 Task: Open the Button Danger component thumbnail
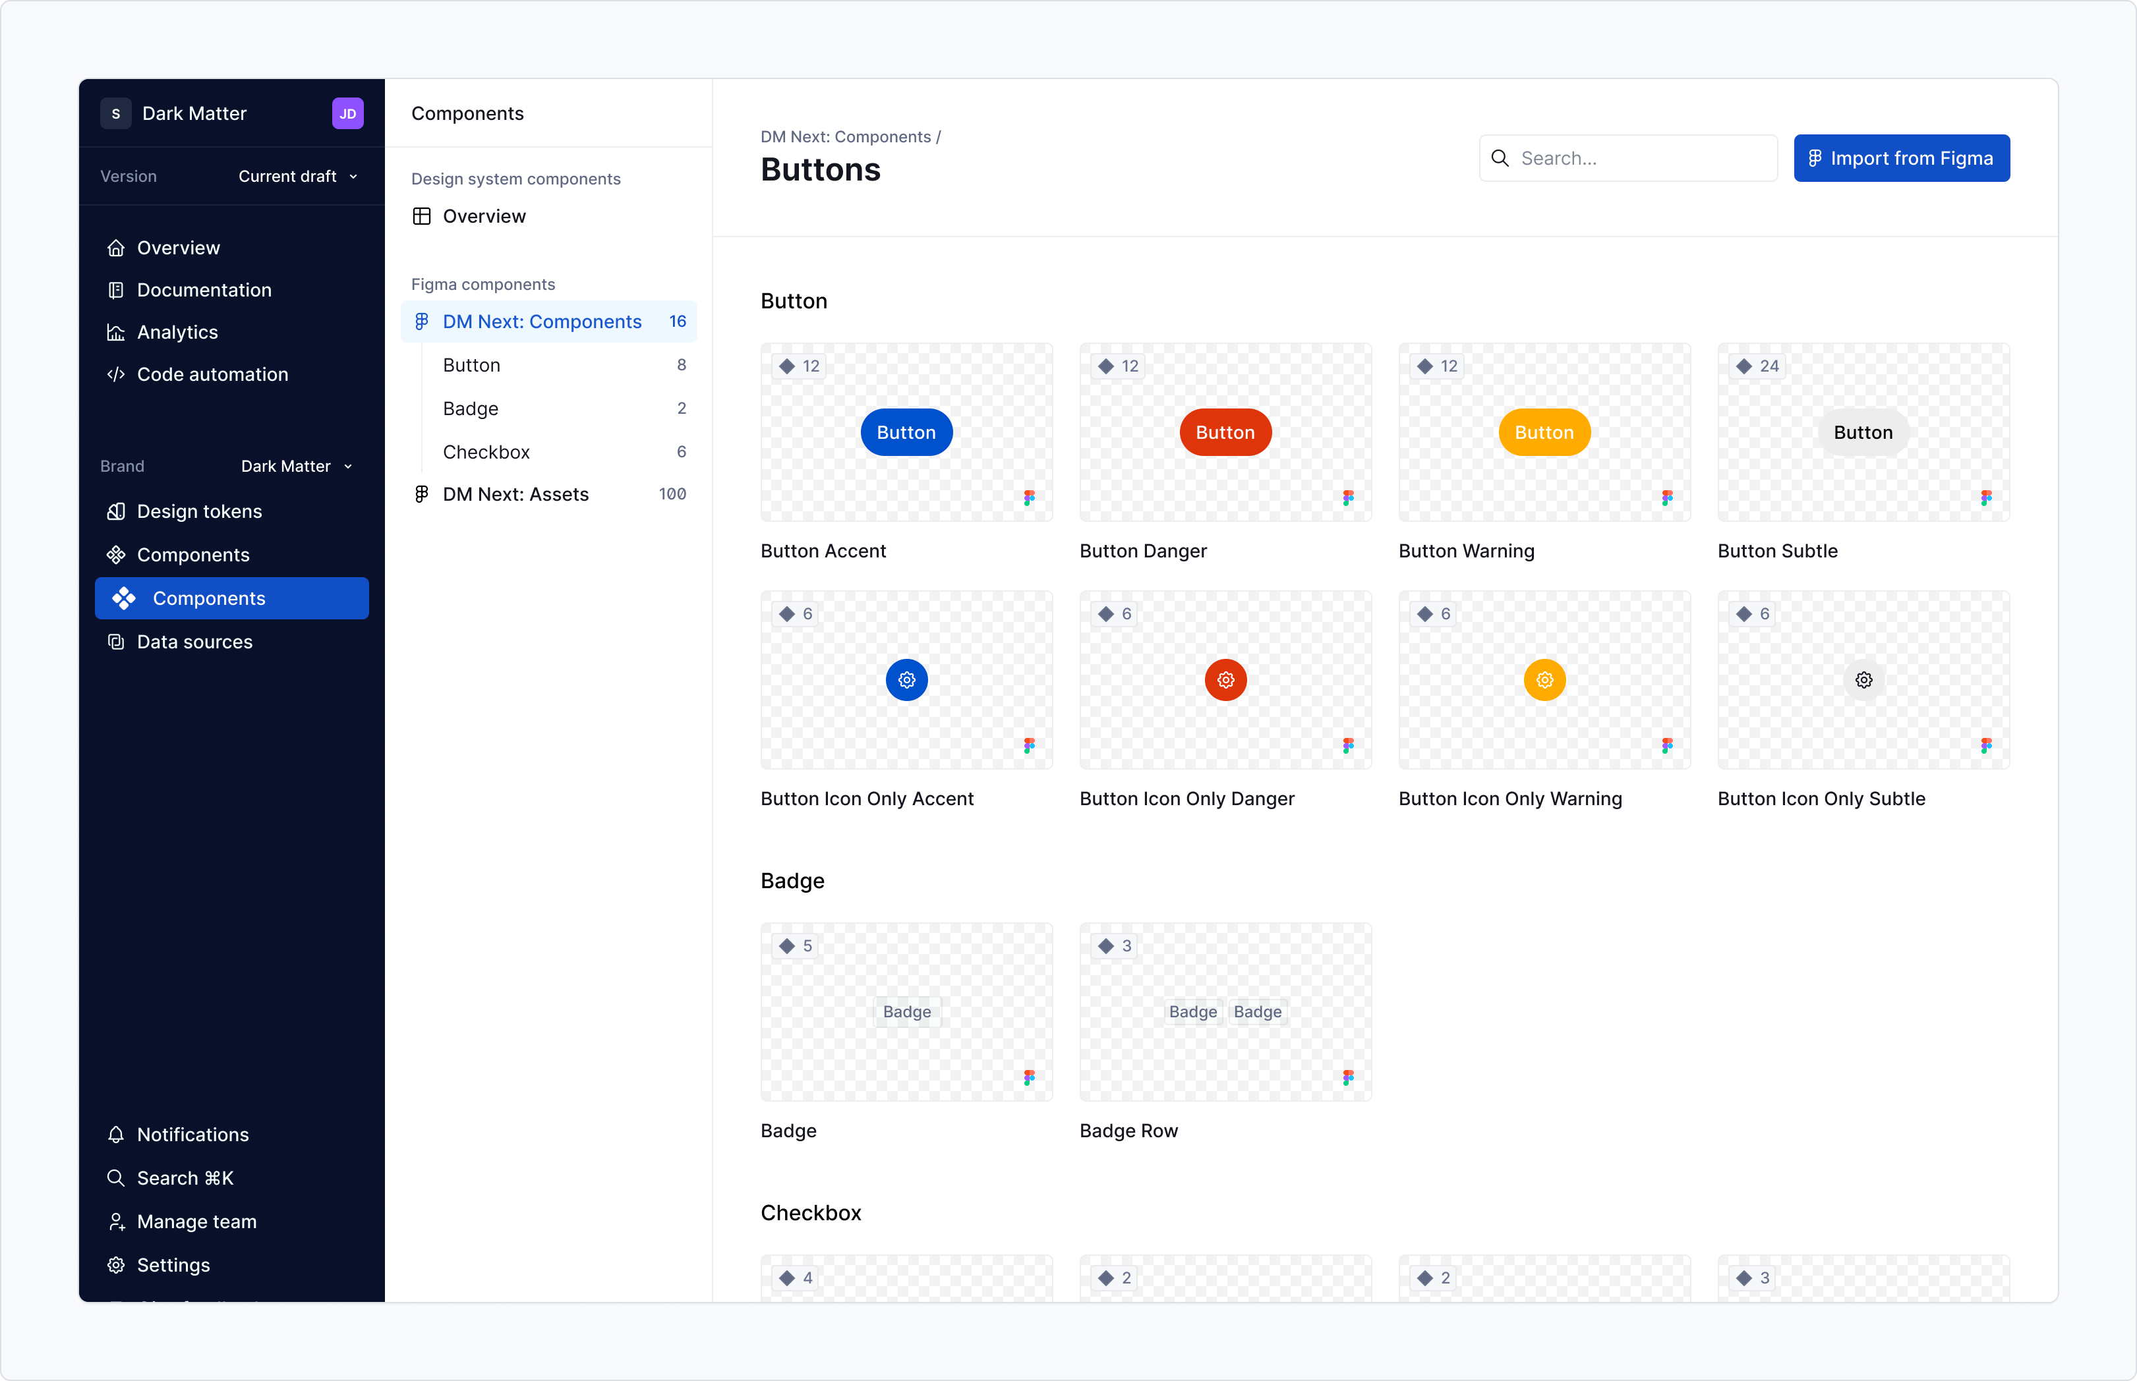pyautogui.click(x=1225, y=432)
